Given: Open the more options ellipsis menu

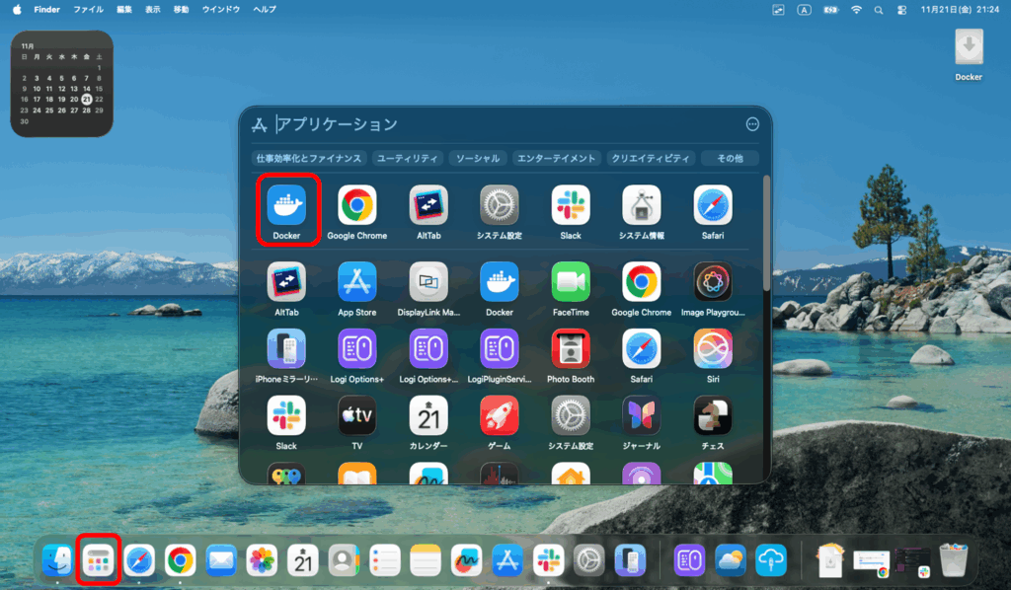Looking at the screenshot, I should click(752, 124).
